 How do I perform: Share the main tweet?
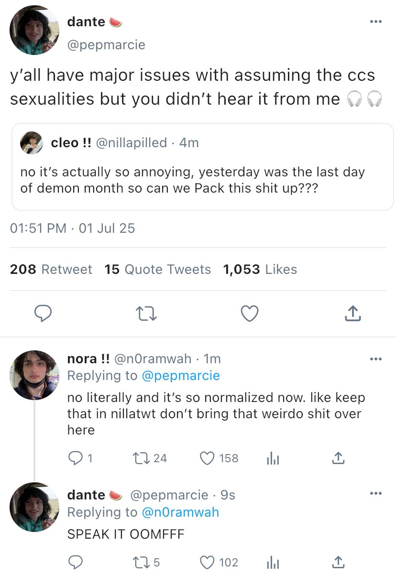point(352,314)
